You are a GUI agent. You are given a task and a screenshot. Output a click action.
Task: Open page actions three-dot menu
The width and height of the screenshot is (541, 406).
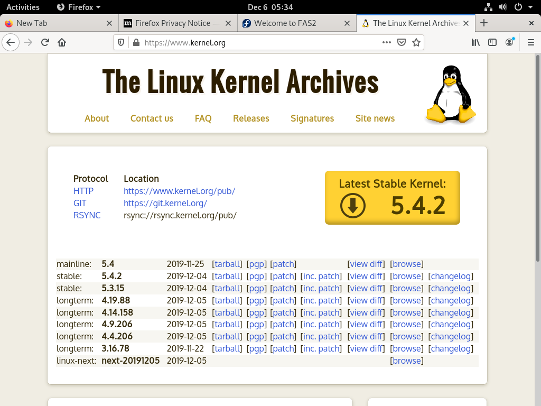pyautogui.click(x=386, y=42)
